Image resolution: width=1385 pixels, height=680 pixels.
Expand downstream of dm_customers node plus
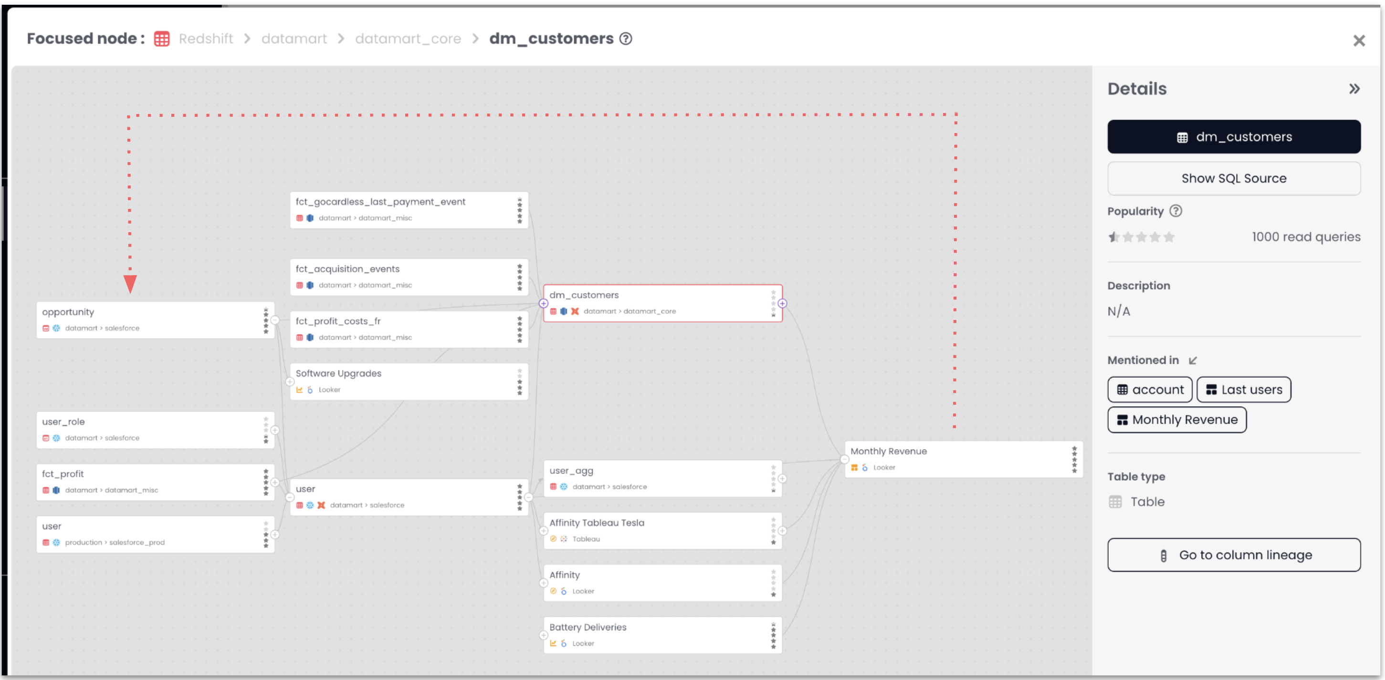(x=782, y=303)
